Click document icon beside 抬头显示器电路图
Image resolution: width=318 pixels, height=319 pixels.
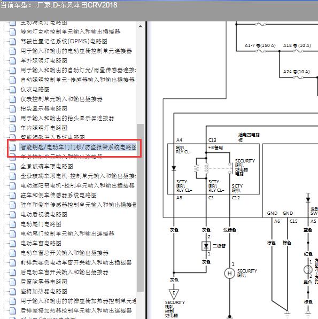13,109
